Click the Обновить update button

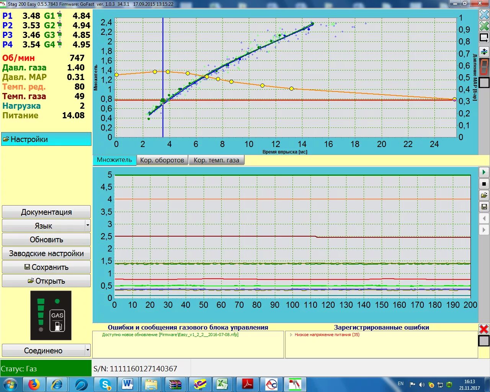click(x=46, y=239)
